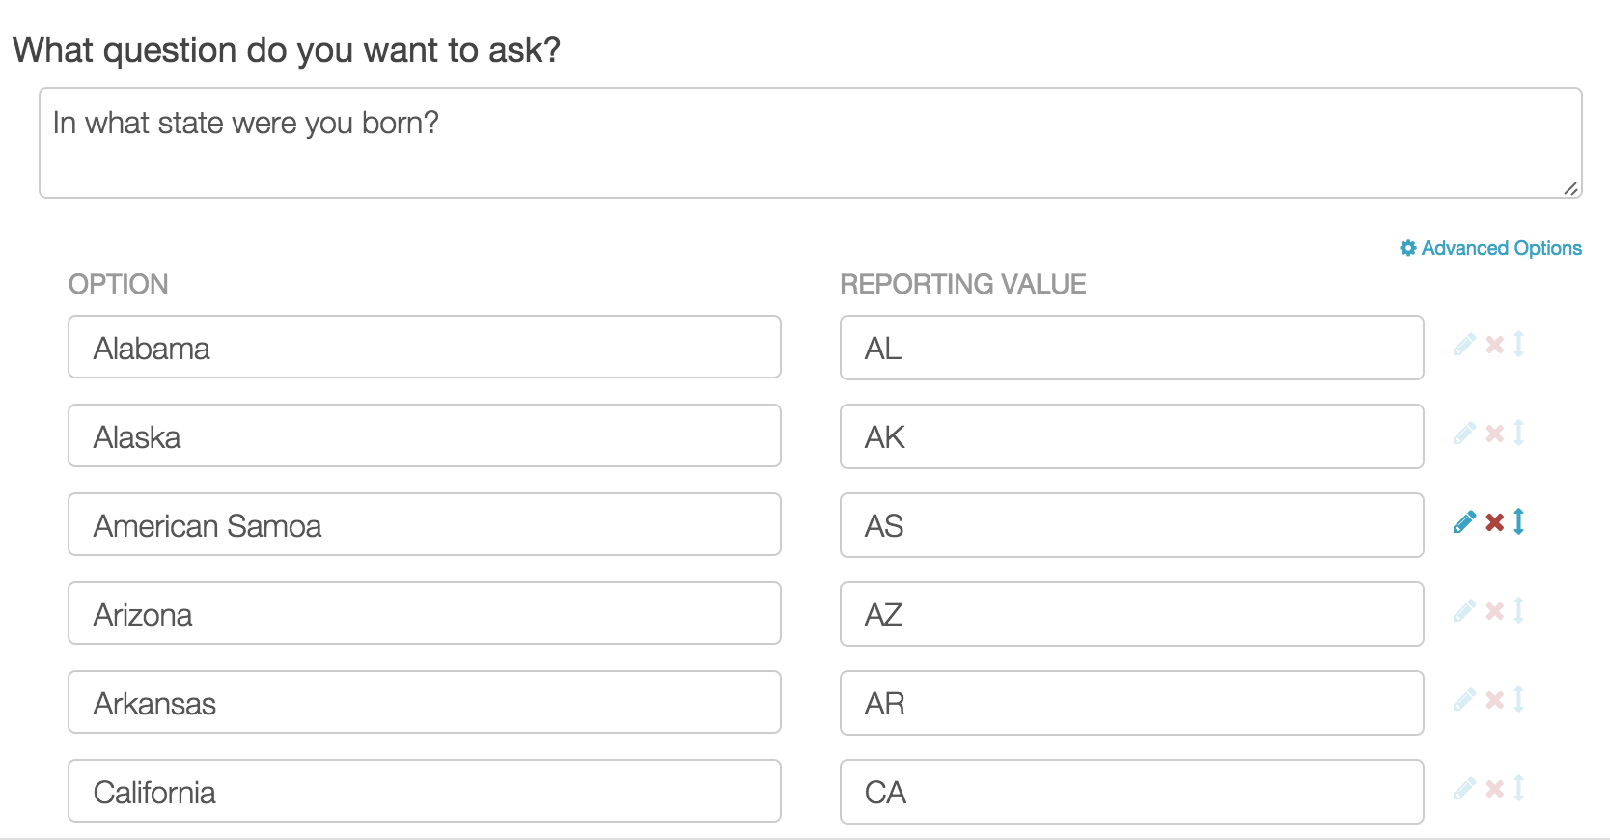Click the edit pencil icon for Arizona
The image size is (1610, 840).
coord(1464,611)
